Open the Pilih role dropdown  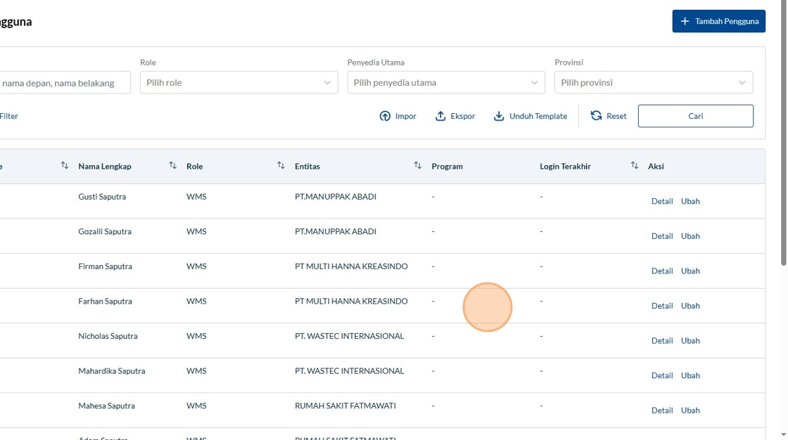tap(239, 82)
